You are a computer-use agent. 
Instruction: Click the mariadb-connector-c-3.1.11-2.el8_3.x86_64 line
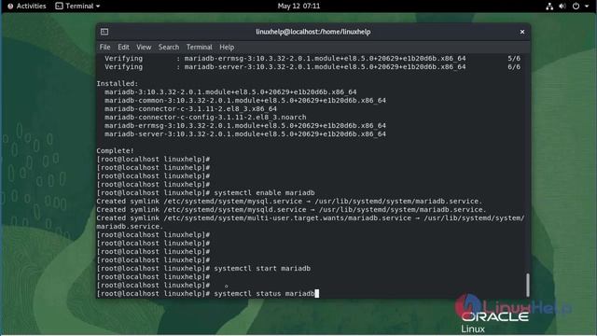(x=190, y=109)
